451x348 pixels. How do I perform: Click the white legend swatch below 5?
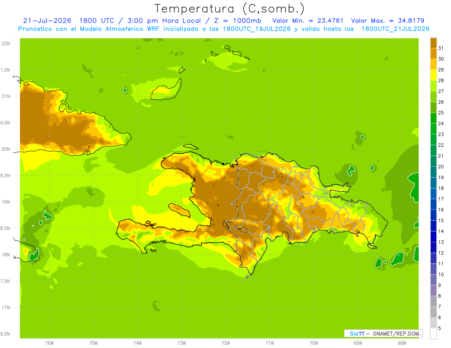point(433,334)
